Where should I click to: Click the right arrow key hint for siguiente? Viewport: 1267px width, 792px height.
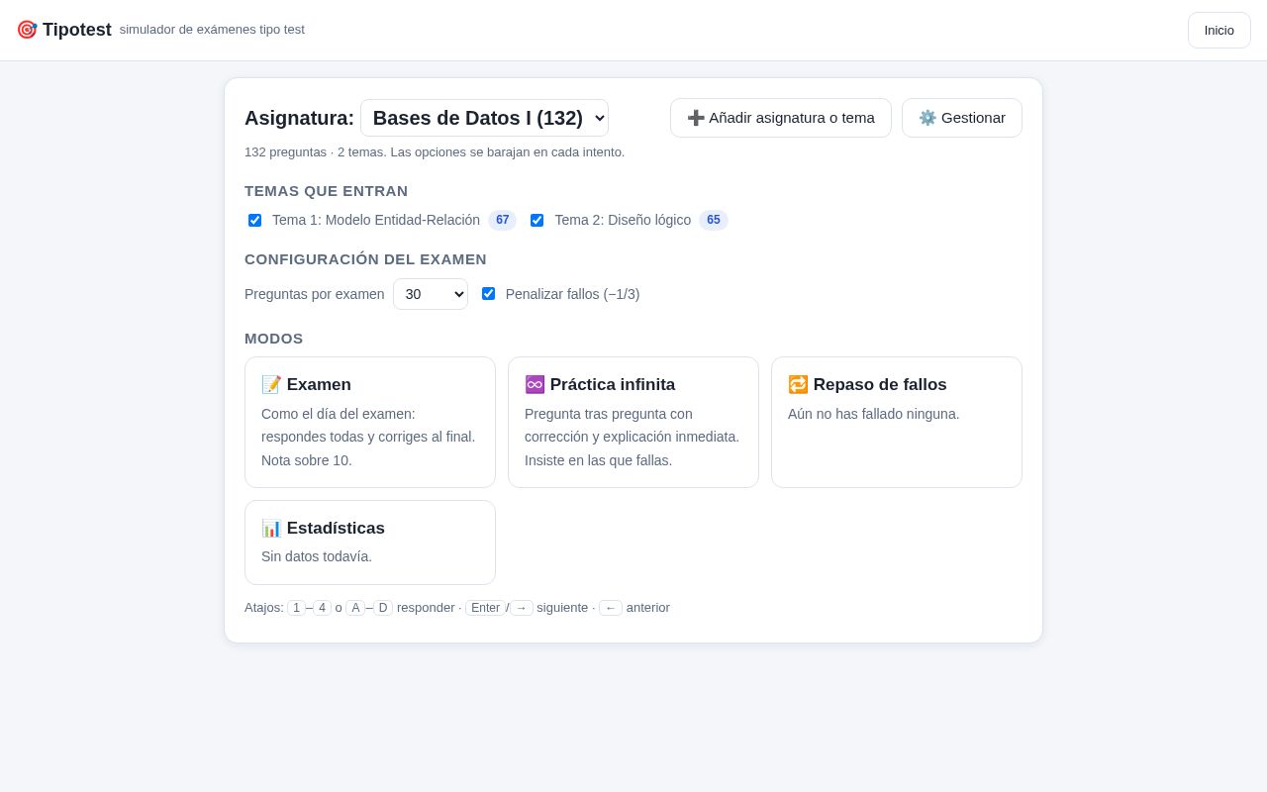(x=522, y=608)
